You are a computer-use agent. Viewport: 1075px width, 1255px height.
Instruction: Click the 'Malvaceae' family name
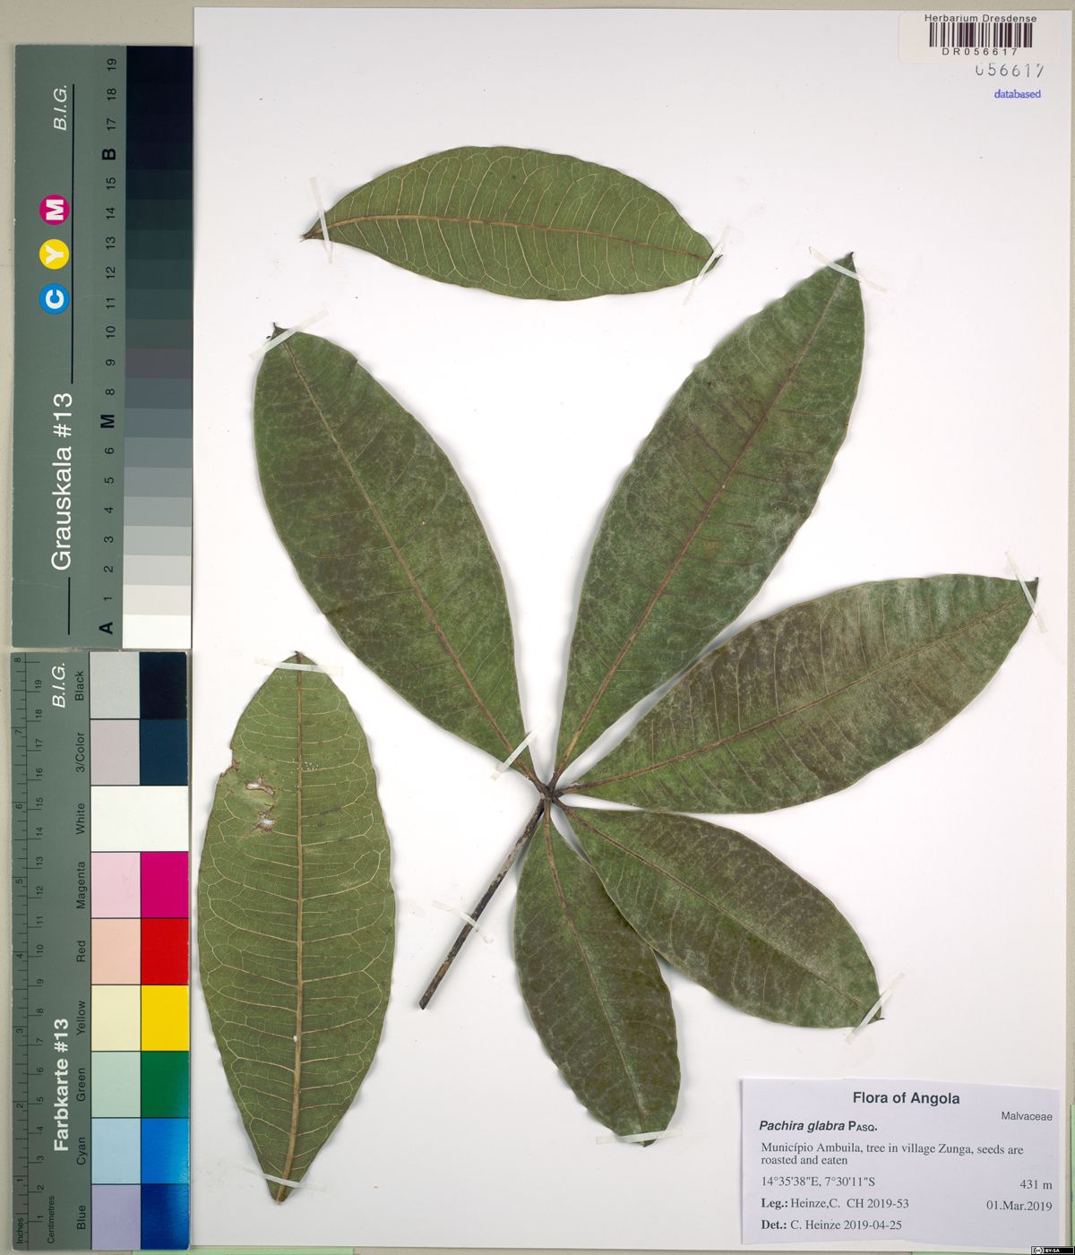pyautogui.click(x=1027, y=1116)
